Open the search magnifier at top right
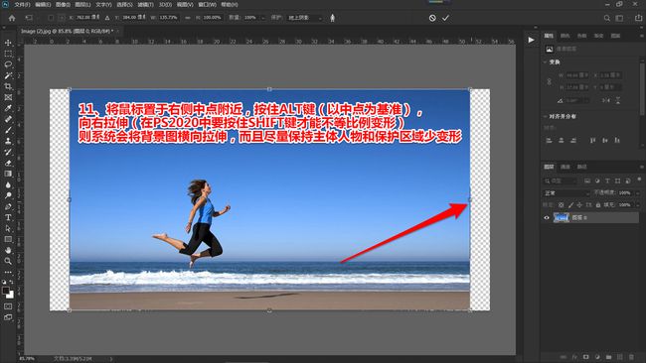The height and width of the screenshot is (363, 646). point(607,18)
